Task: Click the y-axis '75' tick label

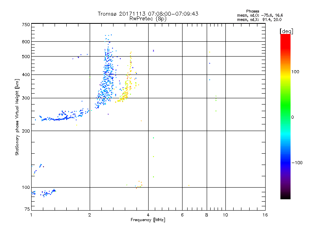Action: coord(27,209)
